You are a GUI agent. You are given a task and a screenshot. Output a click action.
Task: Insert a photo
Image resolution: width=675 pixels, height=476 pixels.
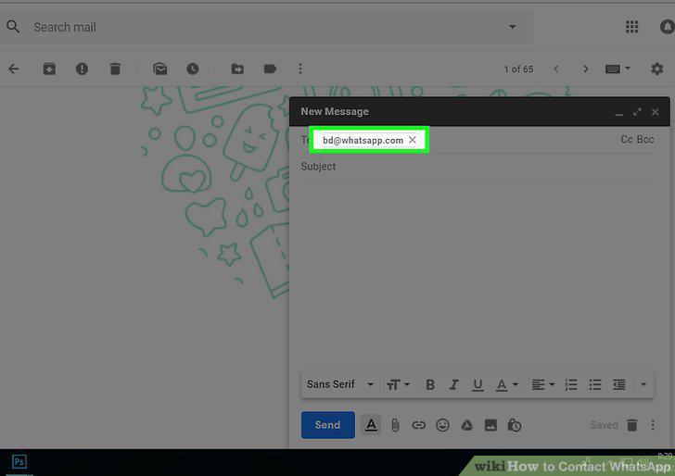490,425
